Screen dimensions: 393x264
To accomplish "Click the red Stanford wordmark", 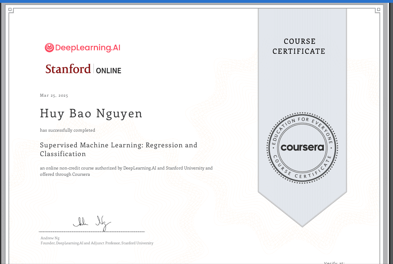I will tap(68, 69).
